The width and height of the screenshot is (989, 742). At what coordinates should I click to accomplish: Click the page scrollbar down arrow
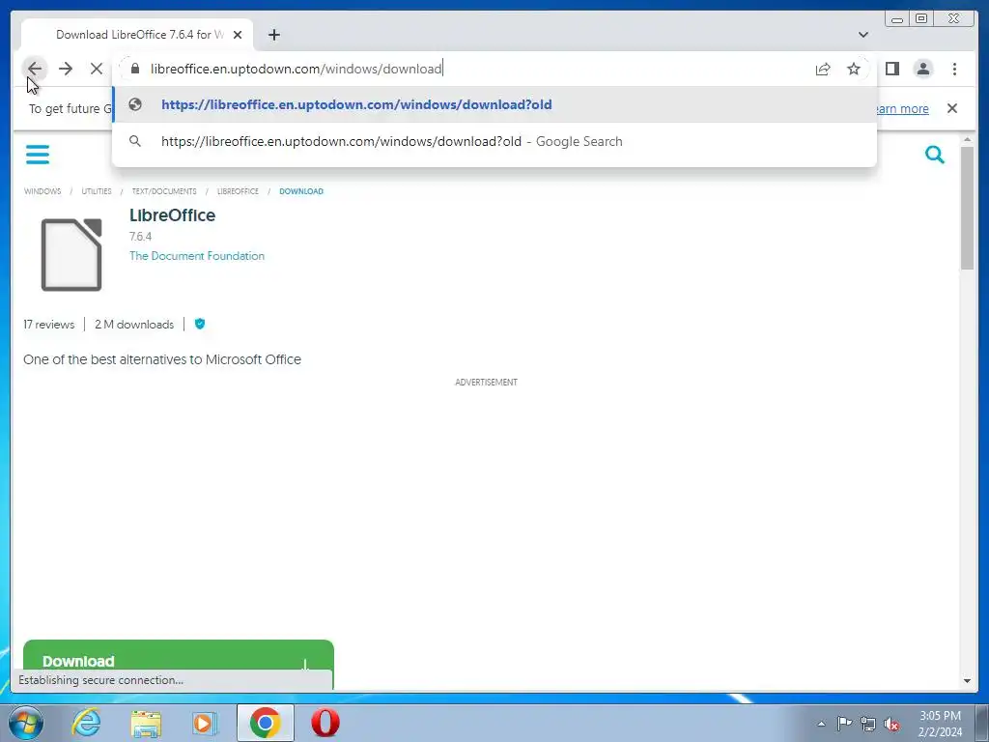point(967,681)
